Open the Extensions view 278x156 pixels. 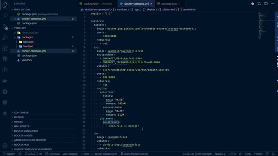[x=5, y=48]
